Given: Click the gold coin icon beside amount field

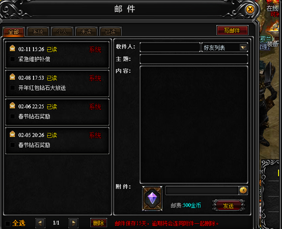Looking at the screenshot, I should coord(243,190).
